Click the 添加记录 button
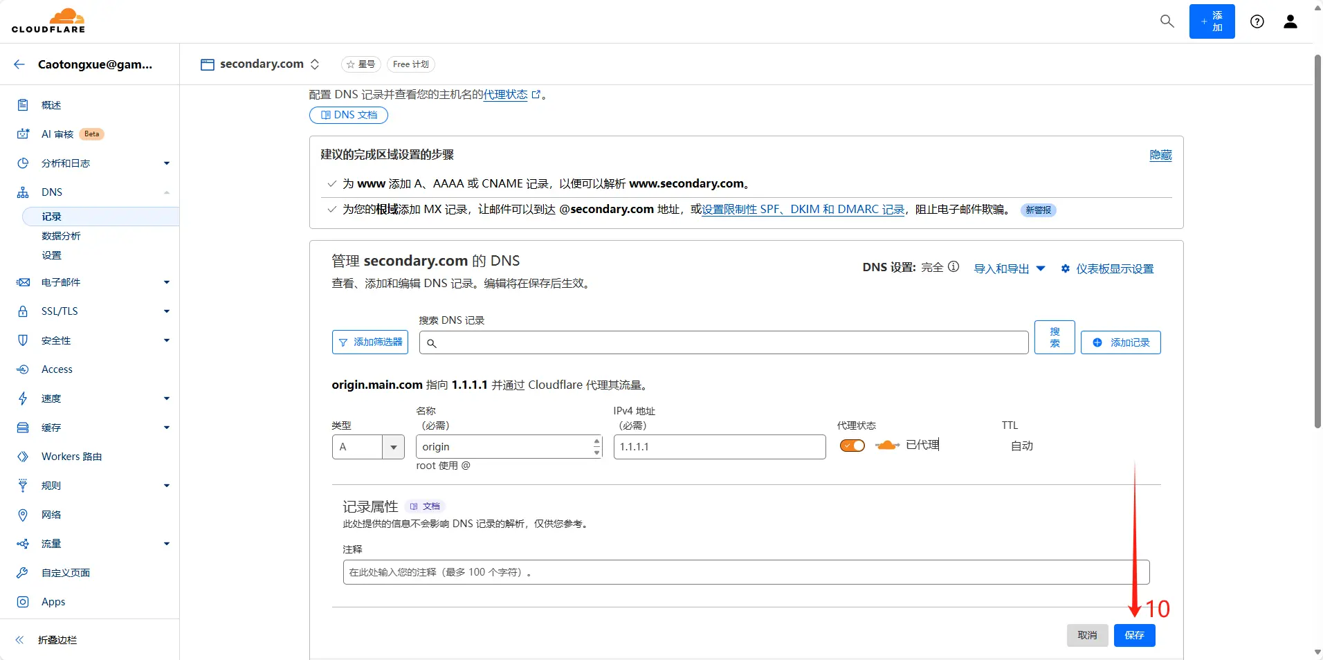The width and height of the screenshot is (1323, 660). click(x=1121, y=342)
